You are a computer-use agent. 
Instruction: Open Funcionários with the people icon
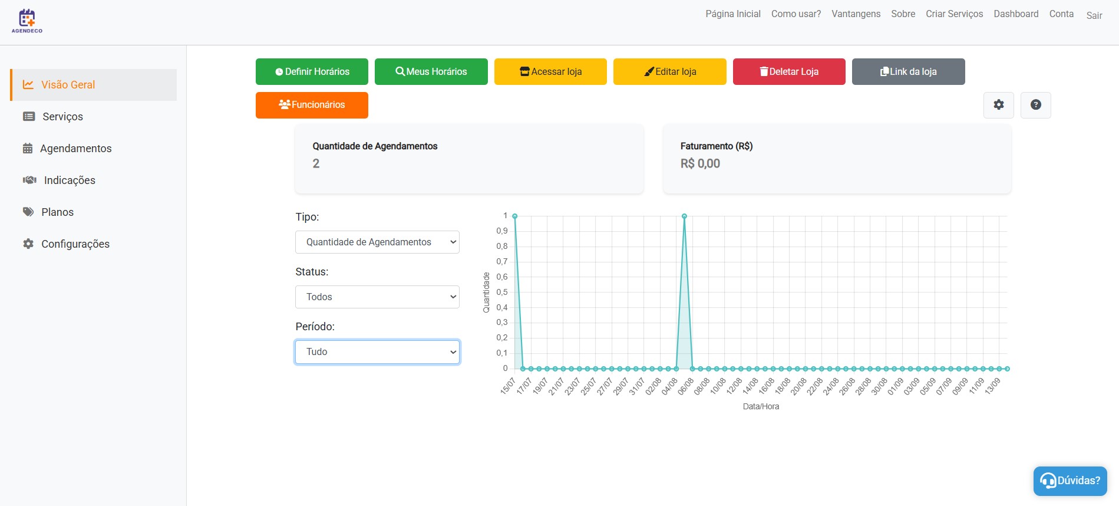coord(312,105)
